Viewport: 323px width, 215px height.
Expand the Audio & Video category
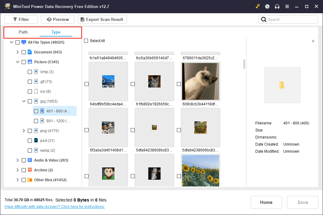point(18,160)
